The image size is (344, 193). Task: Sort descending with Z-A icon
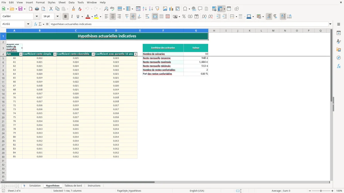tap(151, 9)
